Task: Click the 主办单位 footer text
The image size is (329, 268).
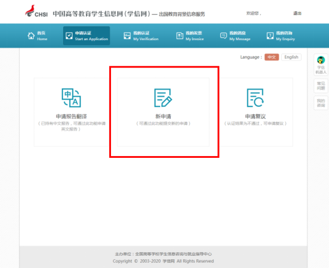Action: (x=163, y=254)
